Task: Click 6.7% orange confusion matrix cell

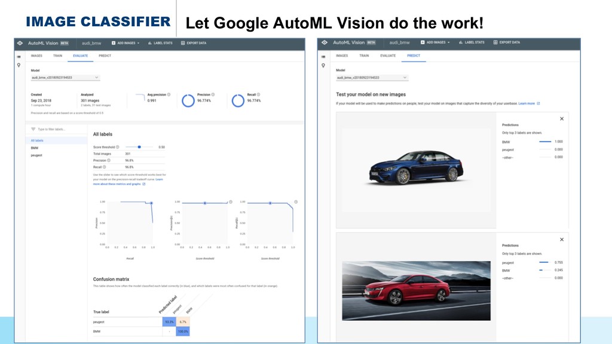Action: [x=183, y=322]
